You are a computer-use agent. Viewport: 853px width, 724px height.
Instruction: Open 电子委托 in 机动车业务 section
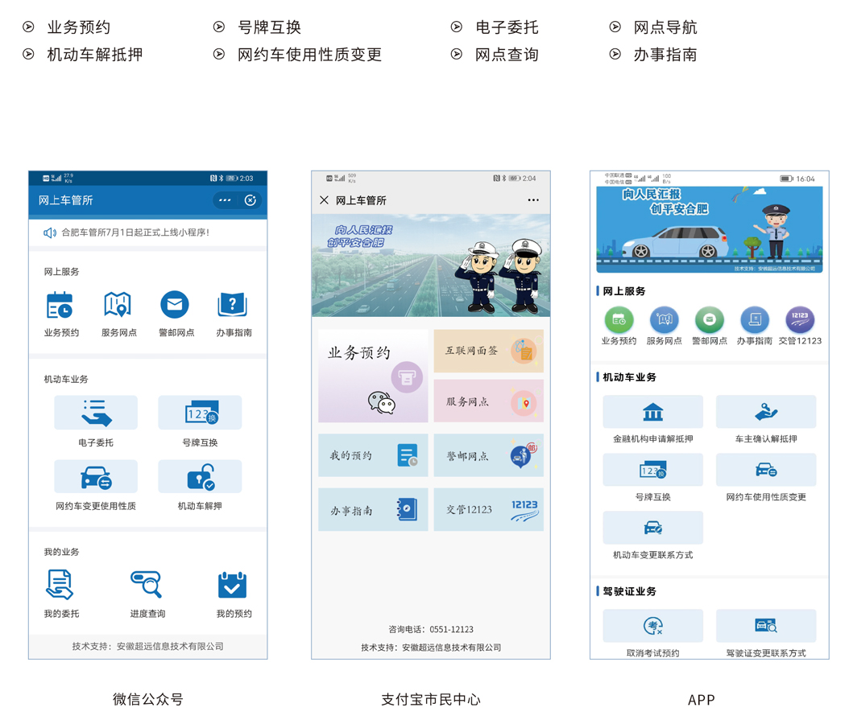(x=96, y=413)
